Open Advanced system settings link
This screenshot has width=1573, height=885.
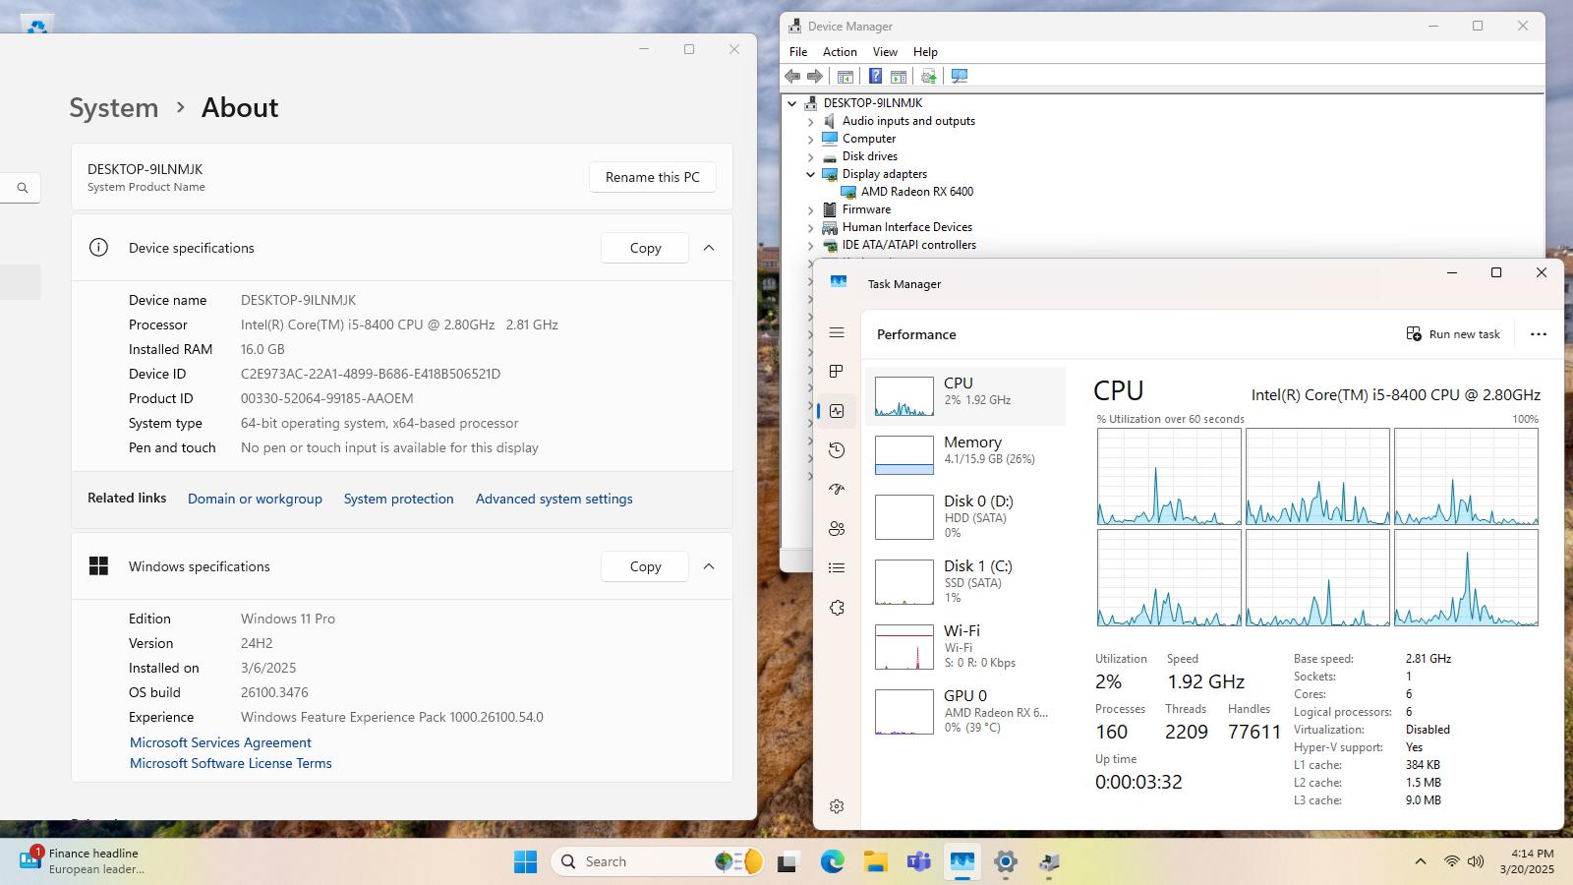coord(554,499)
